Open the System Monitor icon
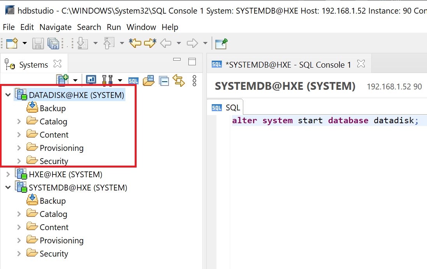 click(91, 80)
